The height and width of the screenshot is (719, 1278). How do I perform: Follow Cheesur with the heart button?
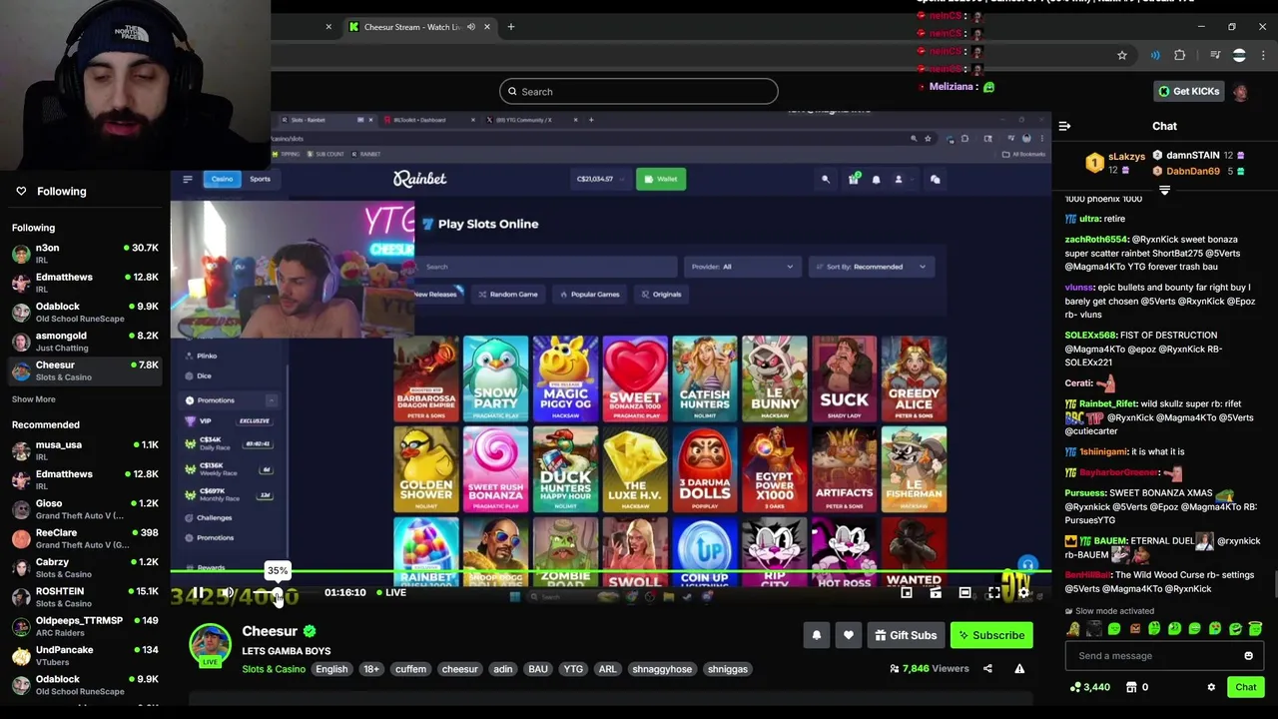[x=849, y=635]
